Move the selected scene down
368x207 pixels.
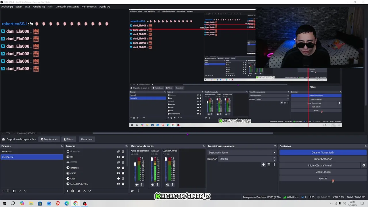coord(25,191)
